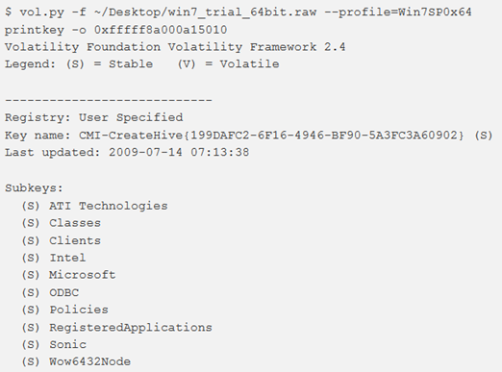Select the Intel subkey
The width and height of the screenshot is (502, 372).
[x=67, y=258]
